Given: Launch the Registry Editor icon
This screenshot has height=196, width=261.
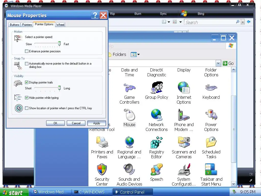Looking at the screenshot, I should tap(156, 142).
